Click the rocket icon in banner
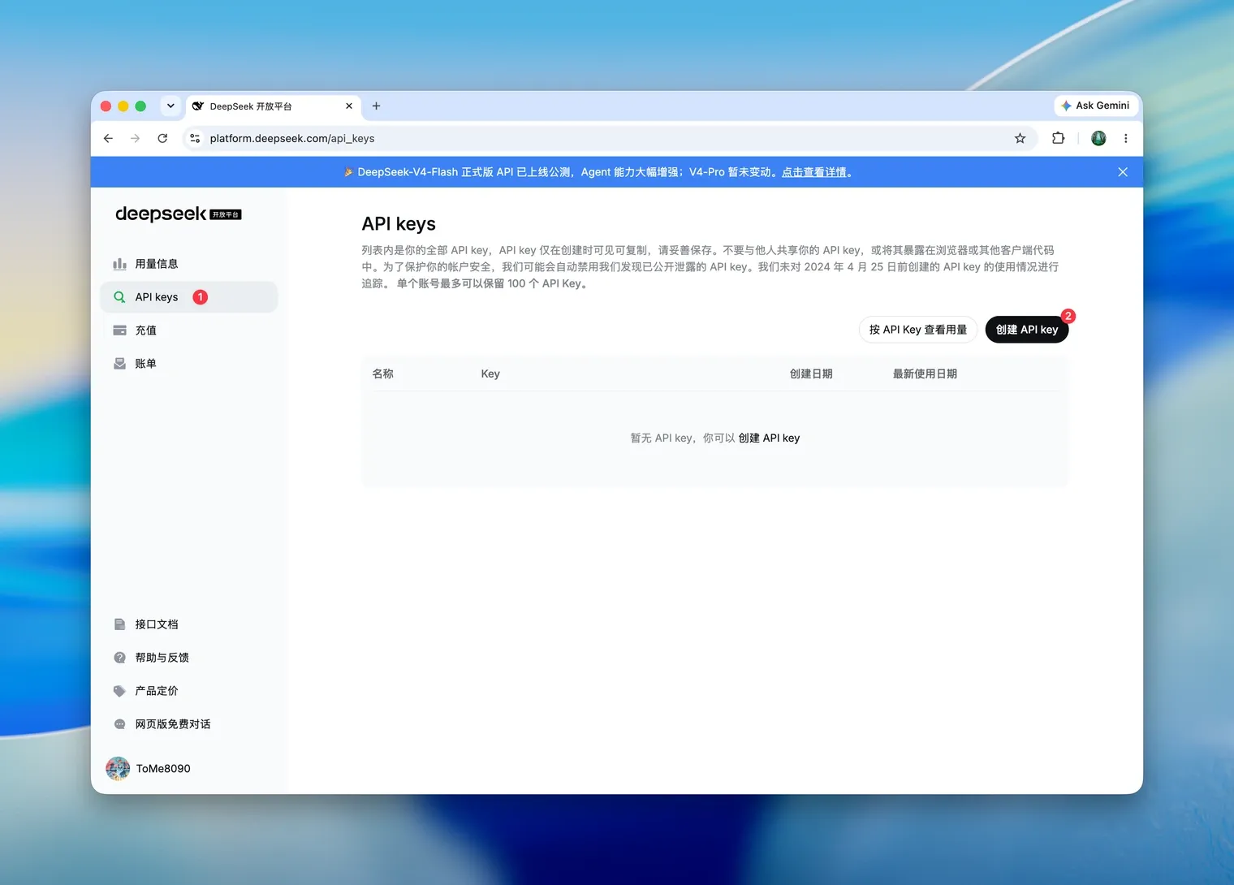 pyautogui.click(x=348, y=172)
